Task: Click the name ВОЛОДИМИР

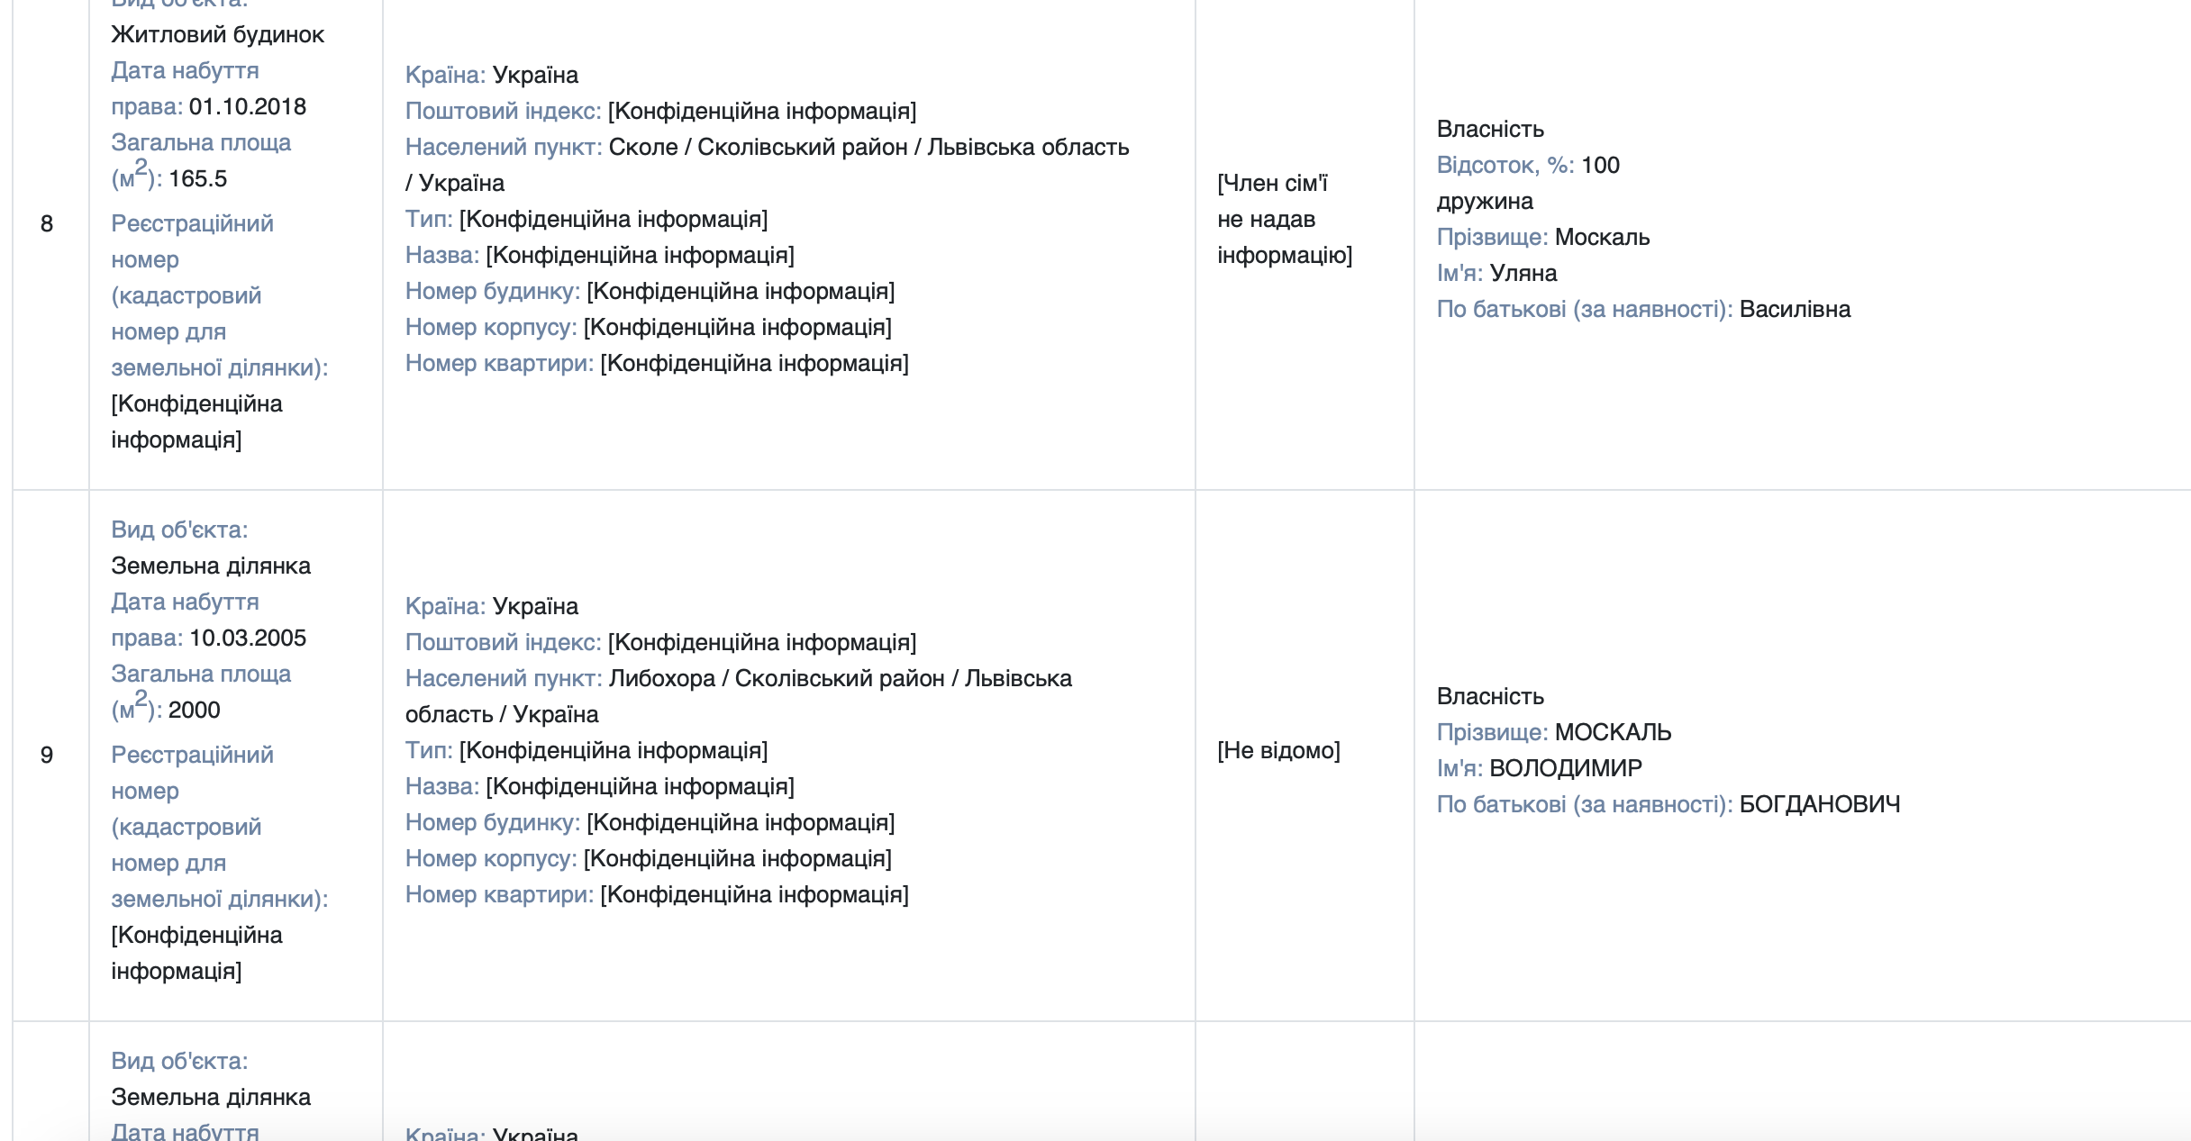Action: (x=1566, y=768)
